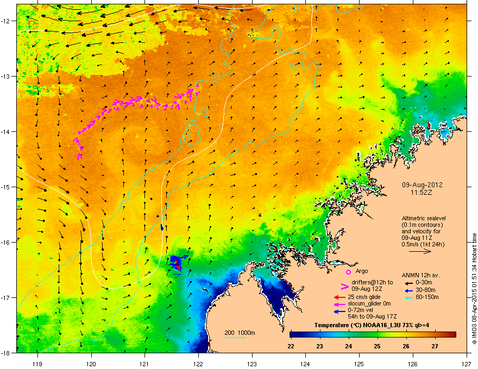Click the colorbar value 25
Viewport: 478px width, 369px height.
click(x=377, y=346)
